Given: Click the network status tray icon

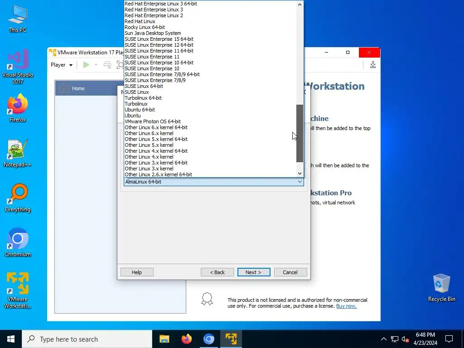Looking at the screenshot, I should pyautogui.click(x=395, y=339).
